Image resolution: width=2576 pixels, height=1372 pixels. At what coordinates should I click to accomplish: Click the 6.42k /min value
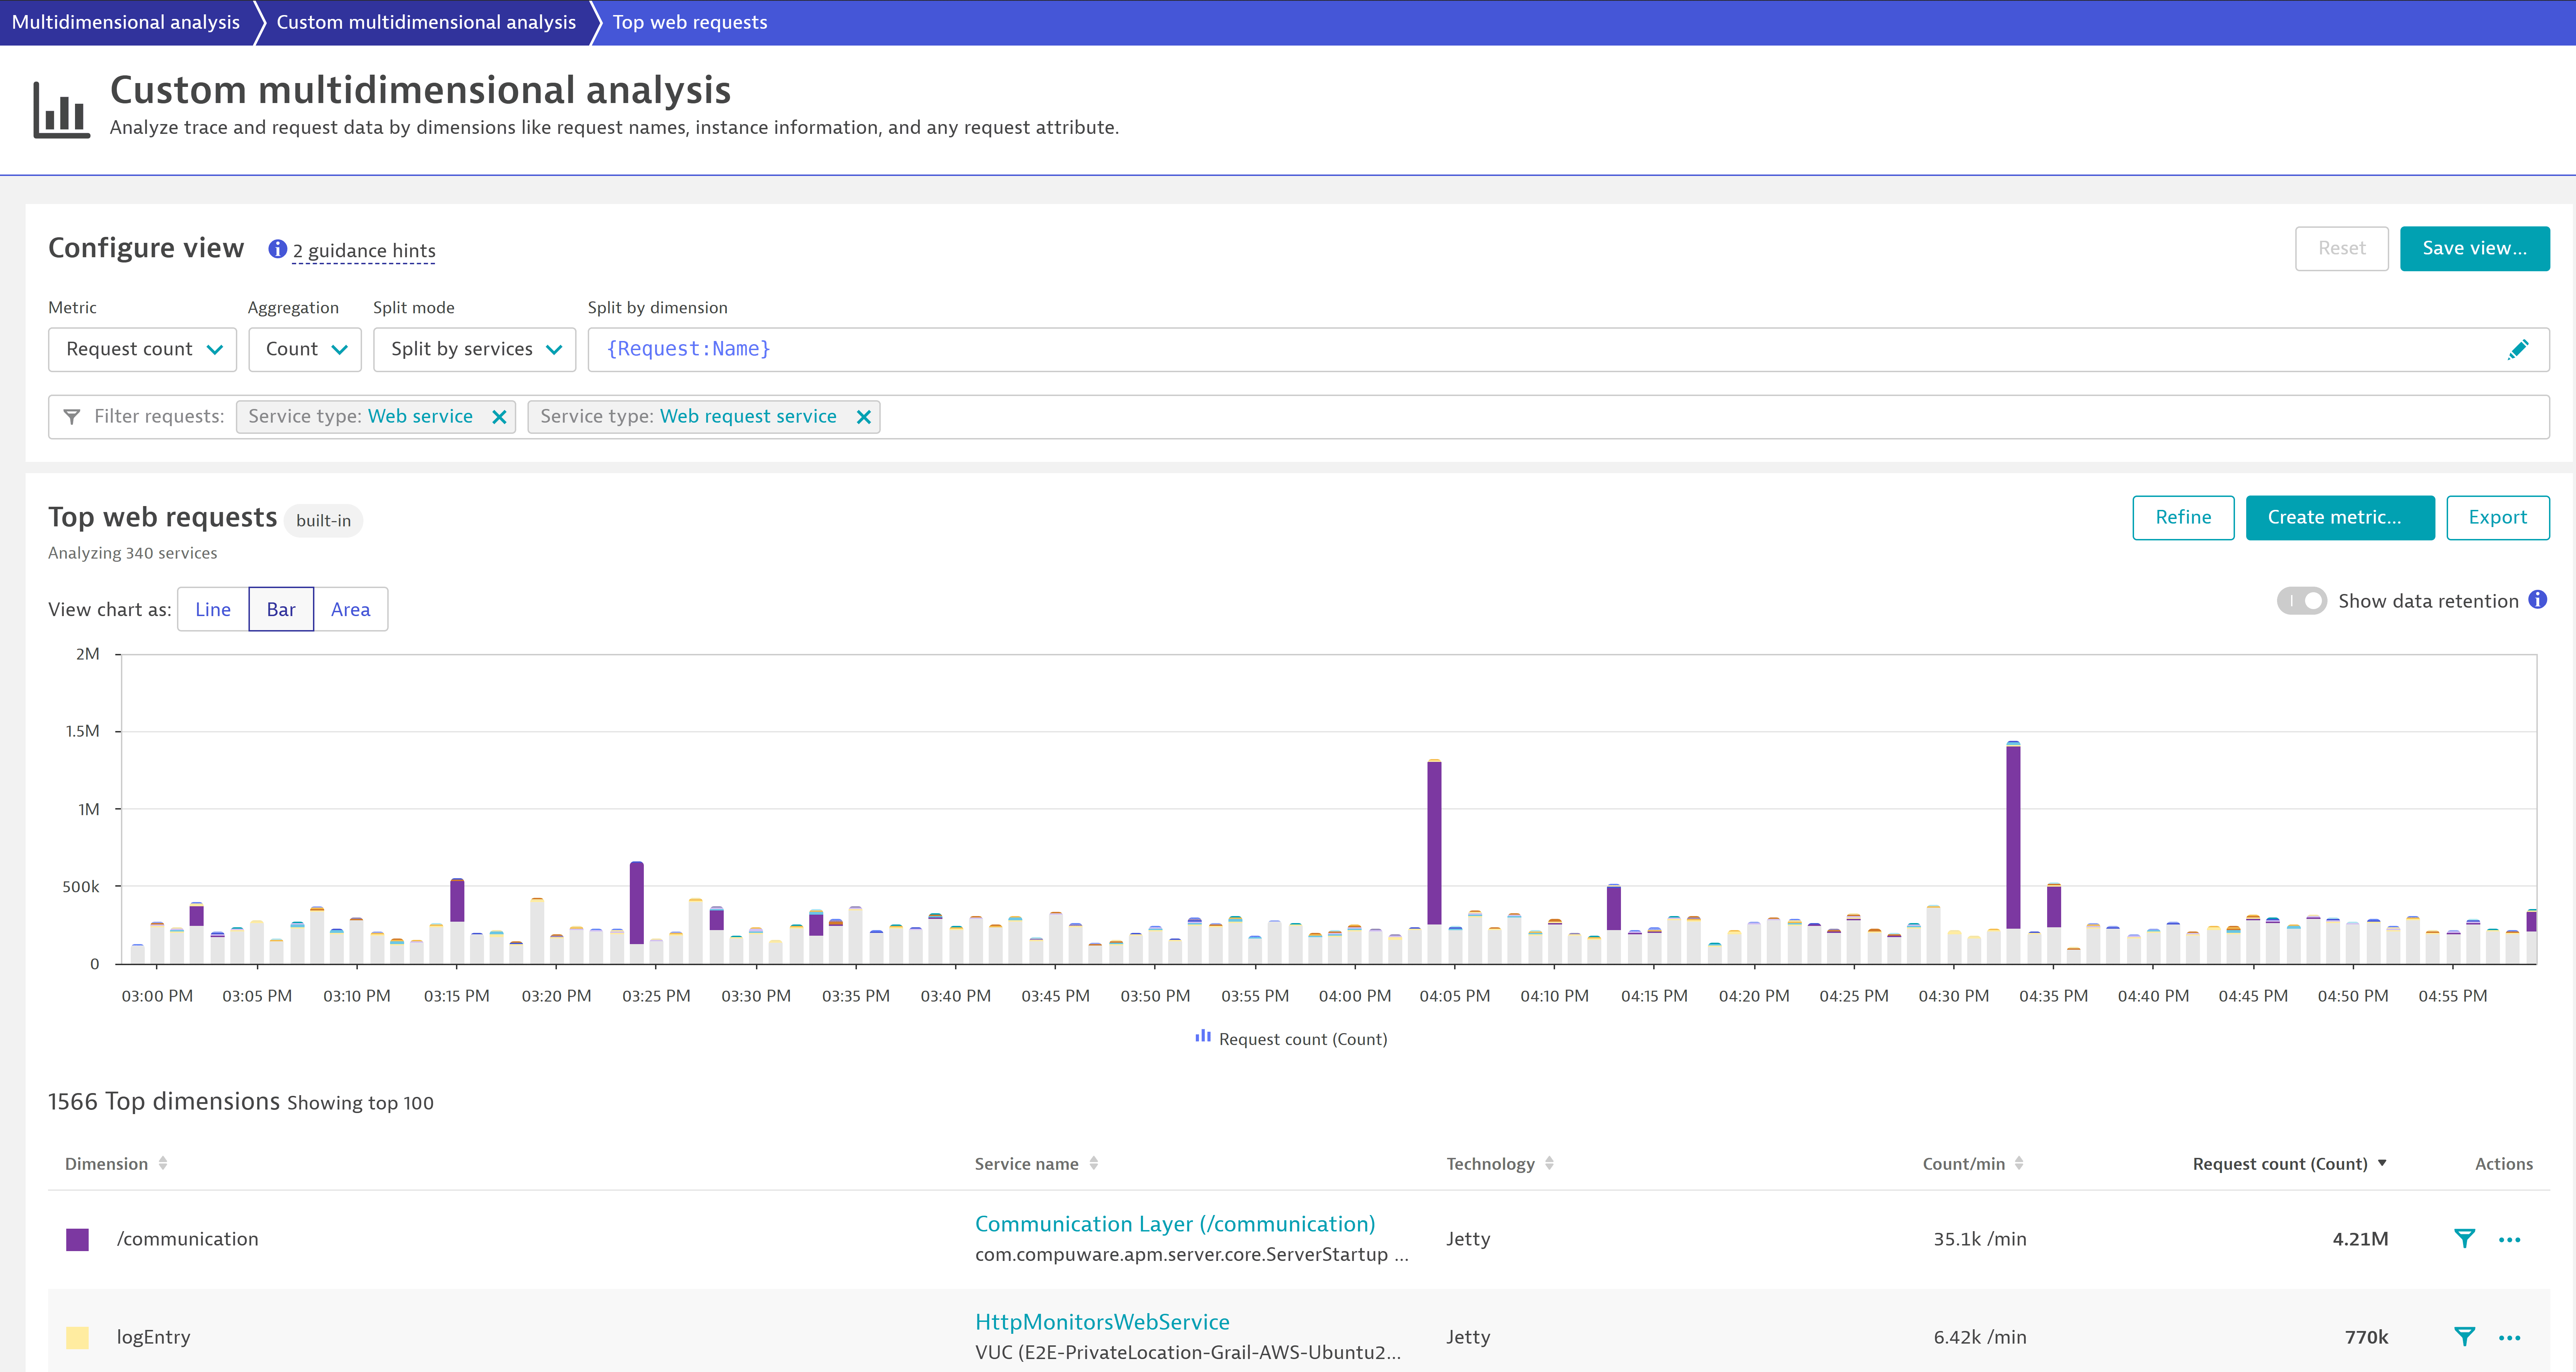[x=1980, y=1337]
